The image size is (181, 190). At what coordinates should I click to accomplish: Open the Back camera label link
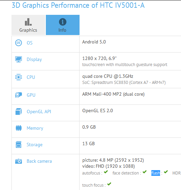tap(39, 161)
